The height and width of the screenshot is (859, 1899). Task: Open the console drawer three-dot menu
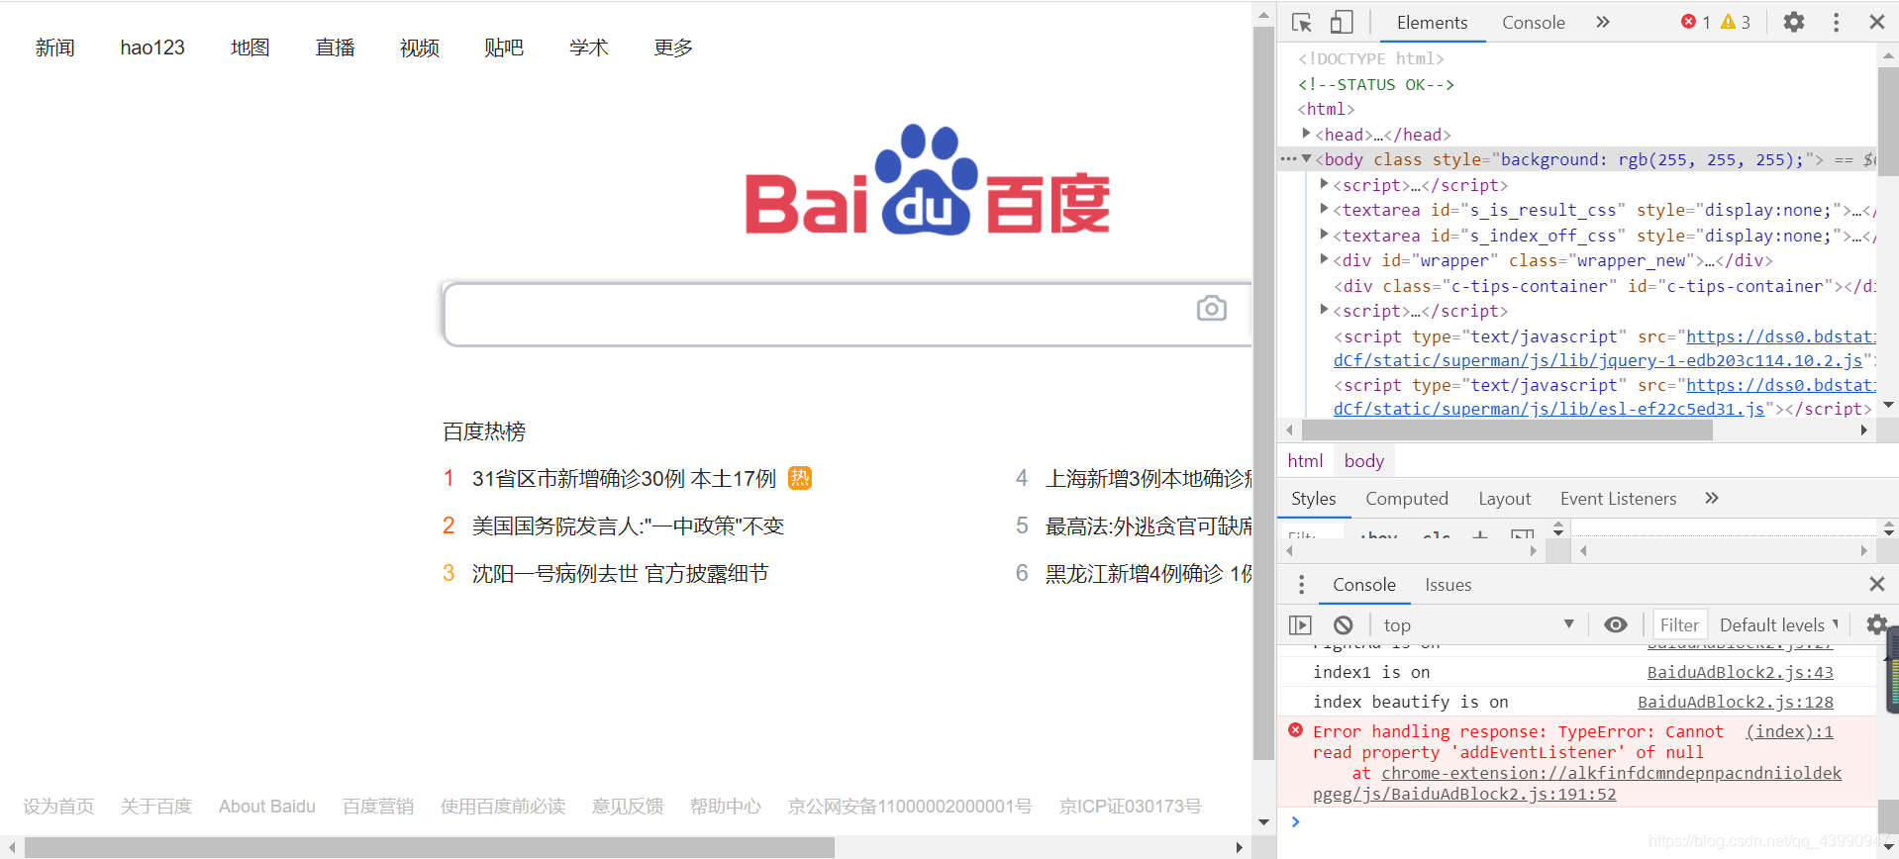(x=1301, y=585)
